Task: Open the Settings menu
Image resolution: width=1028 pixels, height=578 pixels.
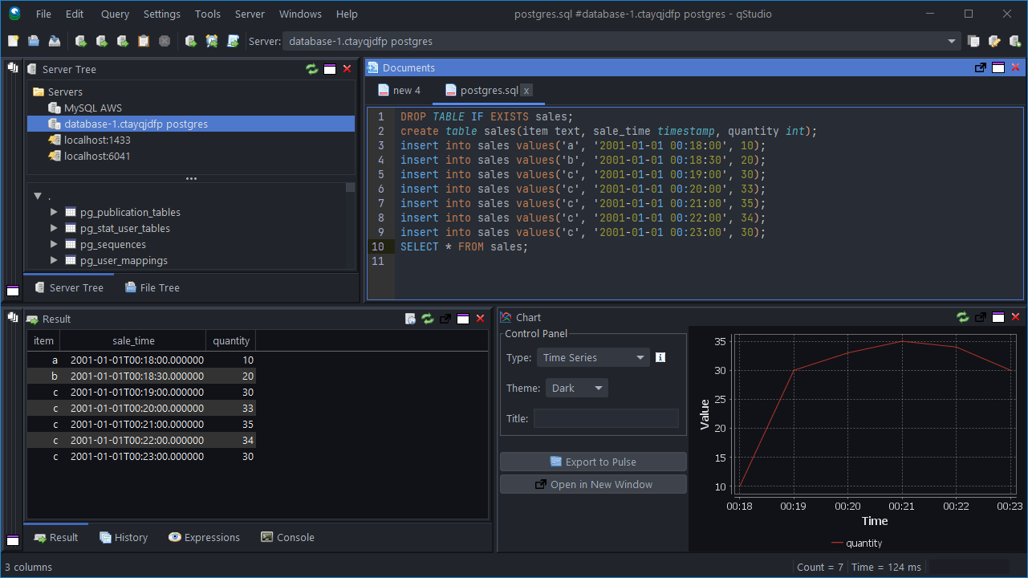Action: [162, 14]
